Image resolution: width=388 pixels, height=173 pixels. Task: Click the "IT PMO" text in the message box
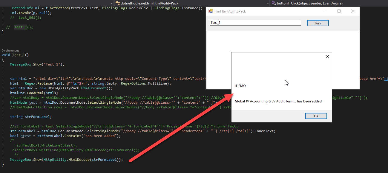(240, 86)
